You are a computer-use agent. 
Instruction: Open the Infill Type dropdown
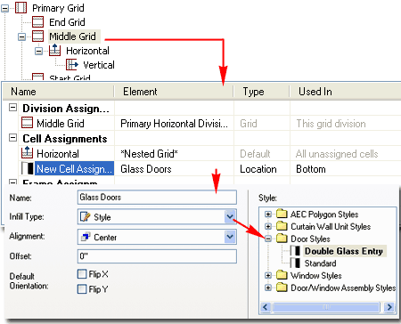230,216
